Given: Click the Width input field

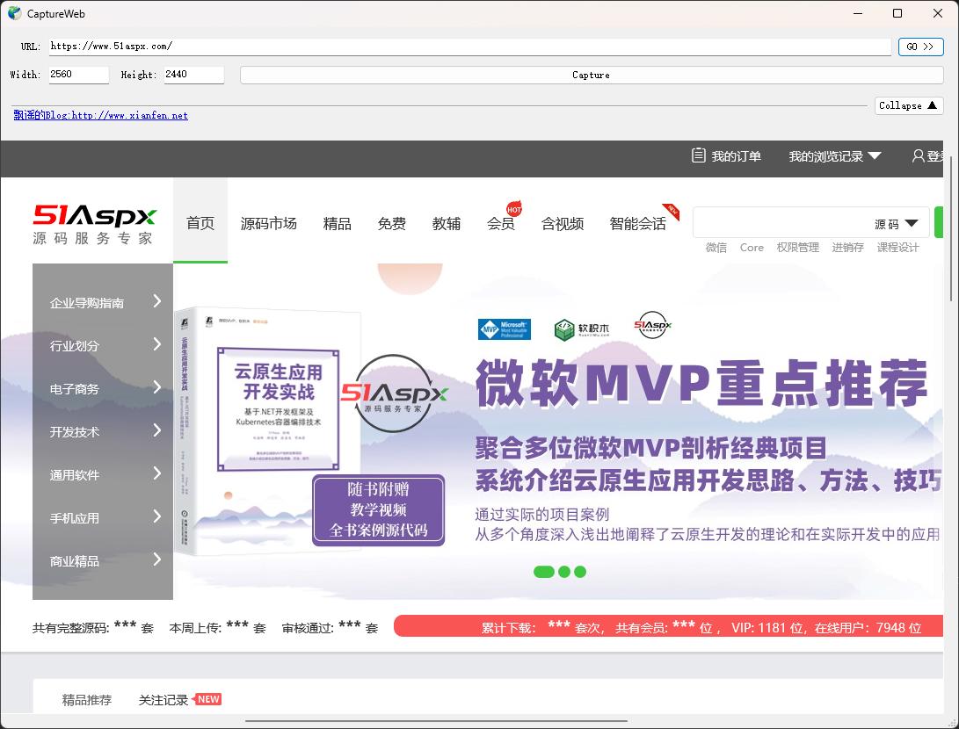Looking at the screenshot, I should coord(79,75).
